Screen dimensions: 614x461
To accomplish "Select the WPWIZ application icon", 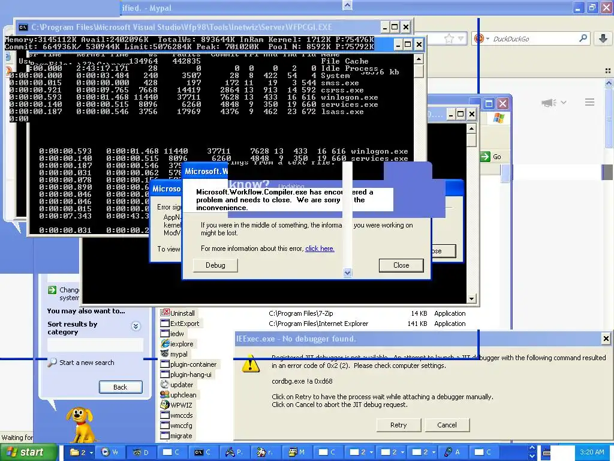I will click(x=164, y=405).
